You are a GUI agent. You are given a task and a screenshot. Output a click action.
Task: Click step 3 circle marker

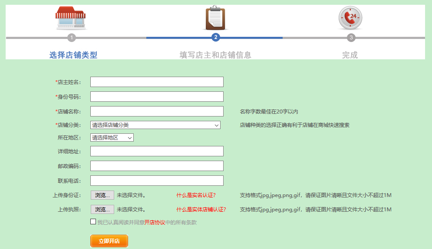coord(351,38)
